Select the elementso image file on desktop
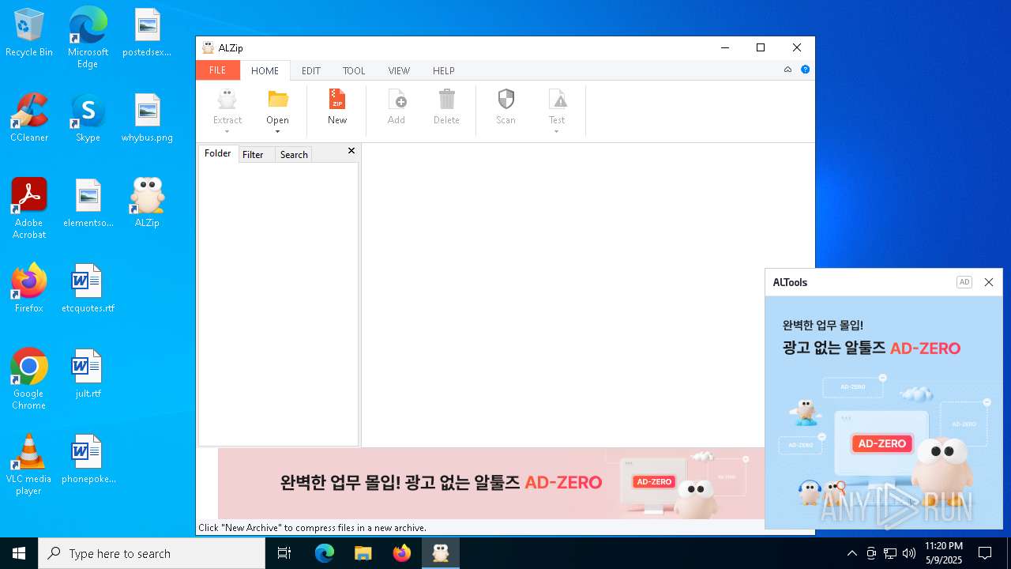Image resolution: width=1011 pixels, height=569 pixels. point(88,204)
